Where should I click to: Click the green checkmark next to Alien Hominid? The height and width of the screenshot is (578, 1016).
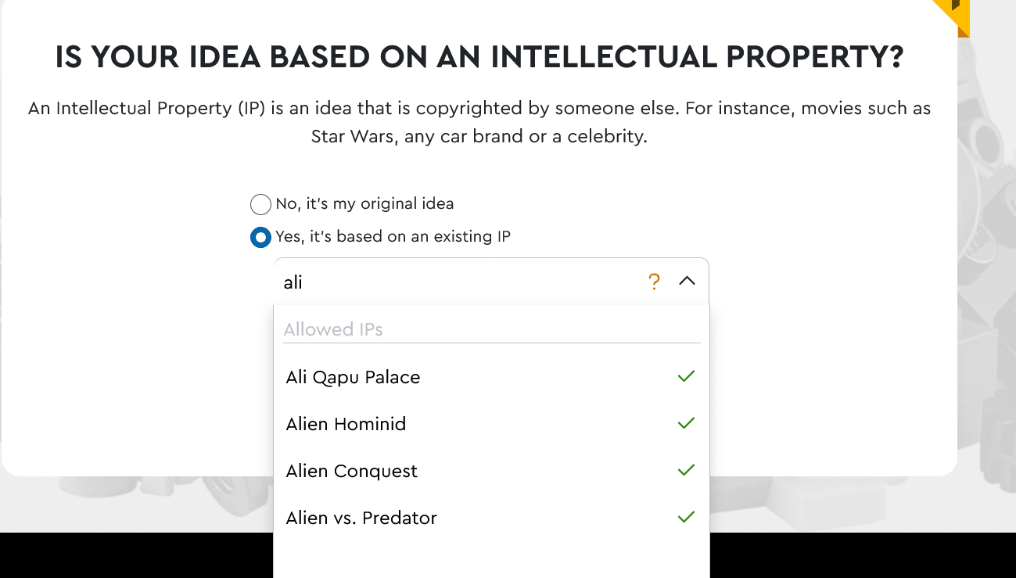[x=686, y=423]
